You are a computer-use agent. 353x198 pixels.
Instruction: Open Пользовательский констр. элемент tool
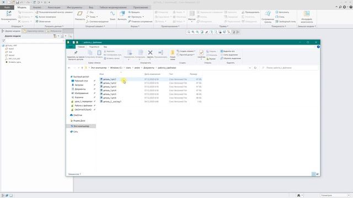[54, 12]
